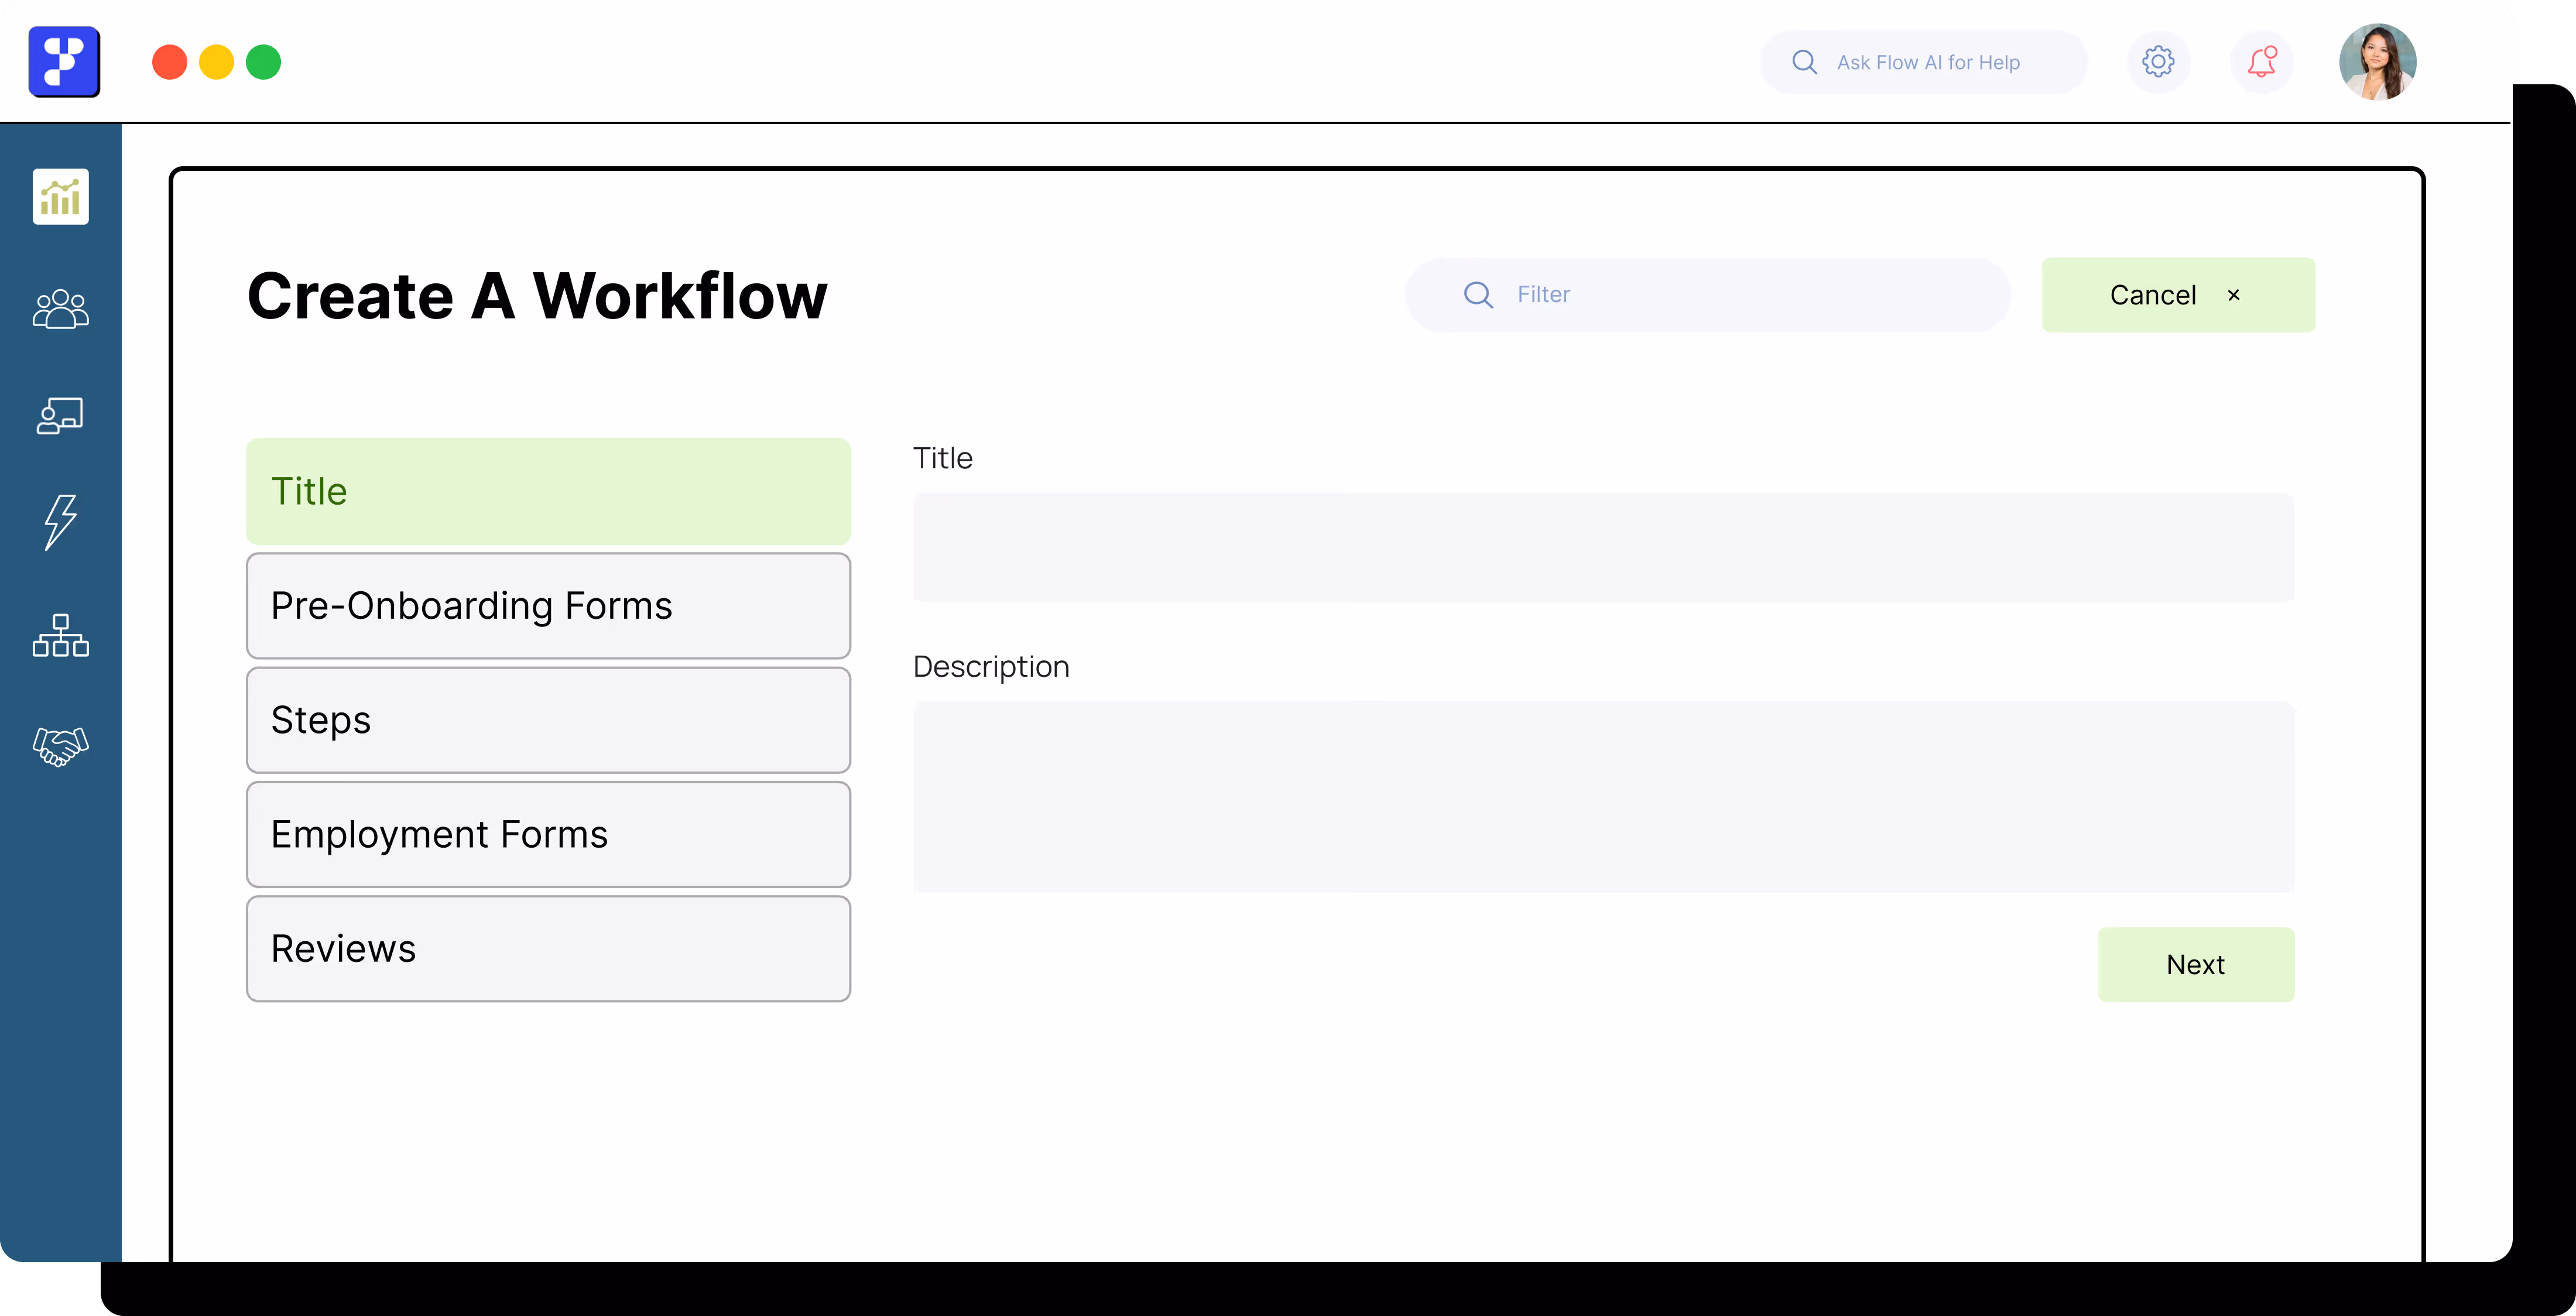Open the org chart icon in sidebar
The width and height of the screenshot is (2576, 1316).
60,637
